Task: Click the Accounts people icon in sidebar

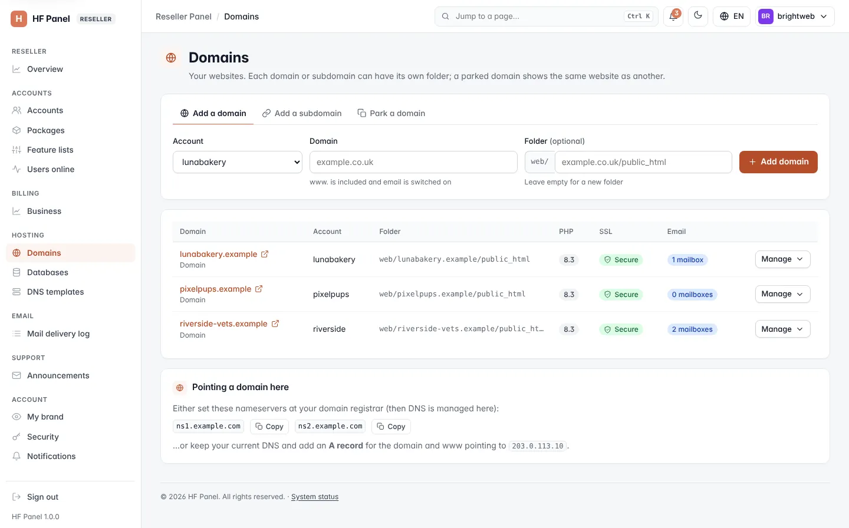Action: pos(17,110)
